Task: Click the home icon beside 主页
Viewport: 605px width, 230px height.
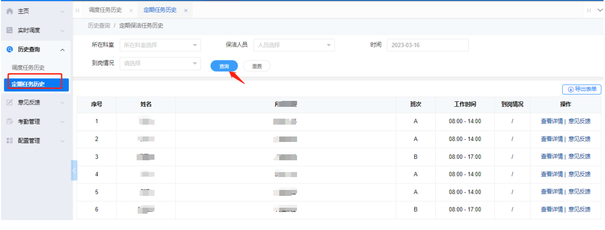Action: pos(9,11)
